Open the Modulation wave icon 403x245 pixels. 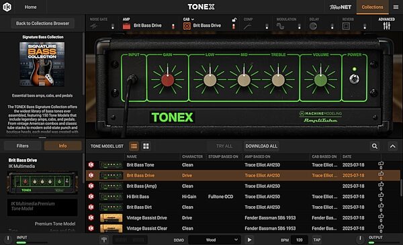coord(280,26)
